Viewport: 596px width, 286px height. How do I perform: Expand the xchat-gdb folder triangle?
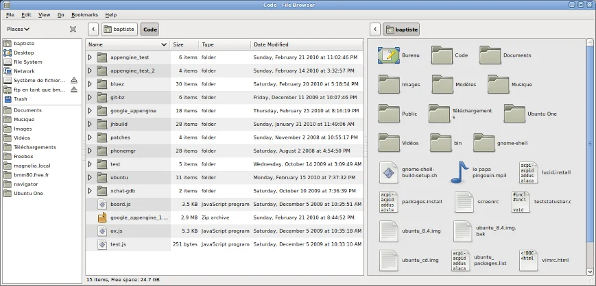(x=90, y=191)
